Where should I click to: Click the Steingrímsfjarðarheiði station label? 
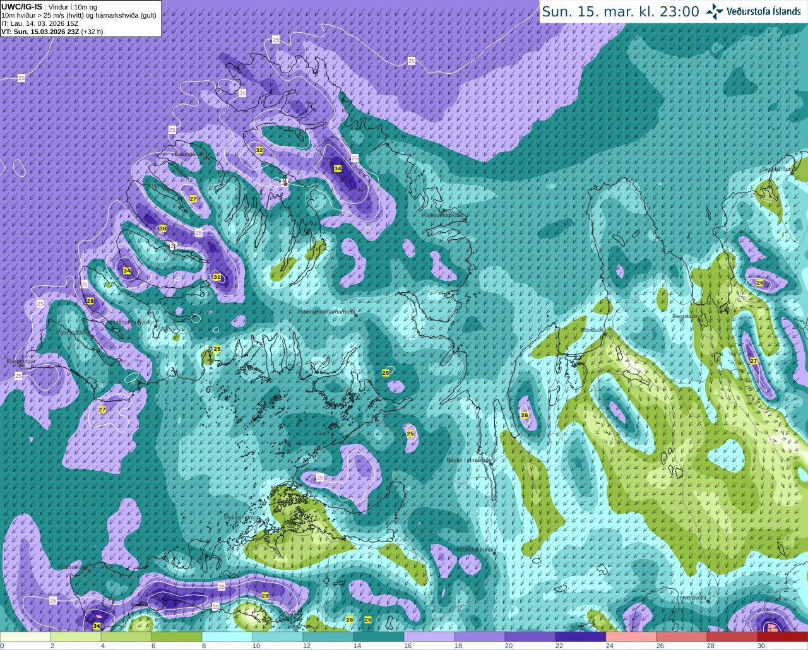pyautogui.click(x=327, y=312)
